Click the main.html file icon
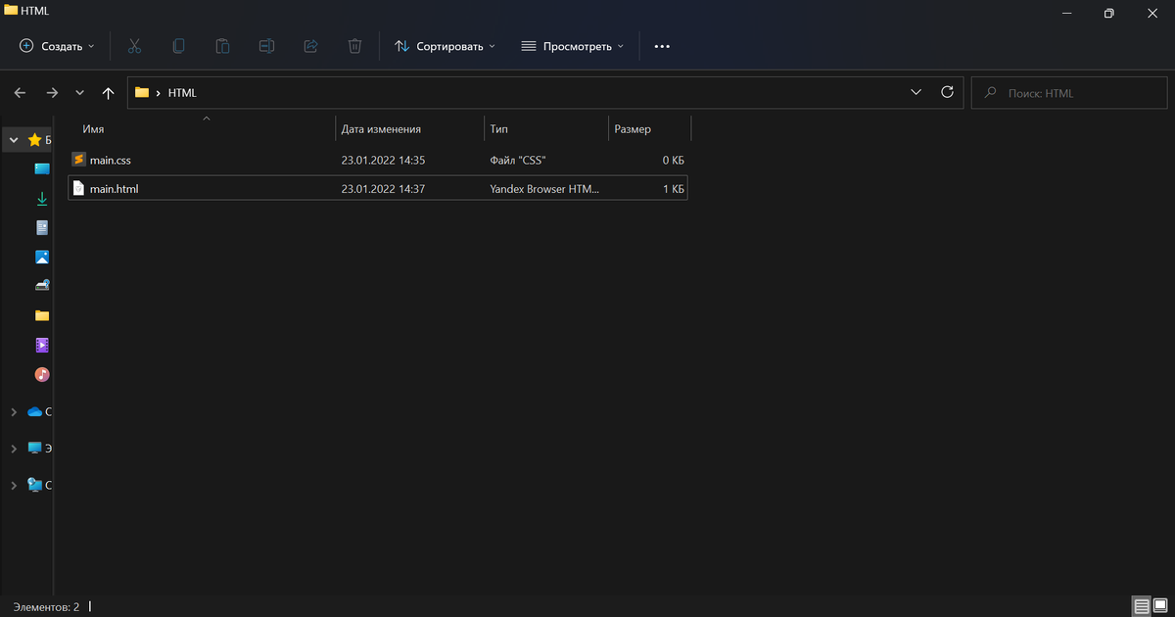This screenshot has height=617, width=1175. click(79, 188)
